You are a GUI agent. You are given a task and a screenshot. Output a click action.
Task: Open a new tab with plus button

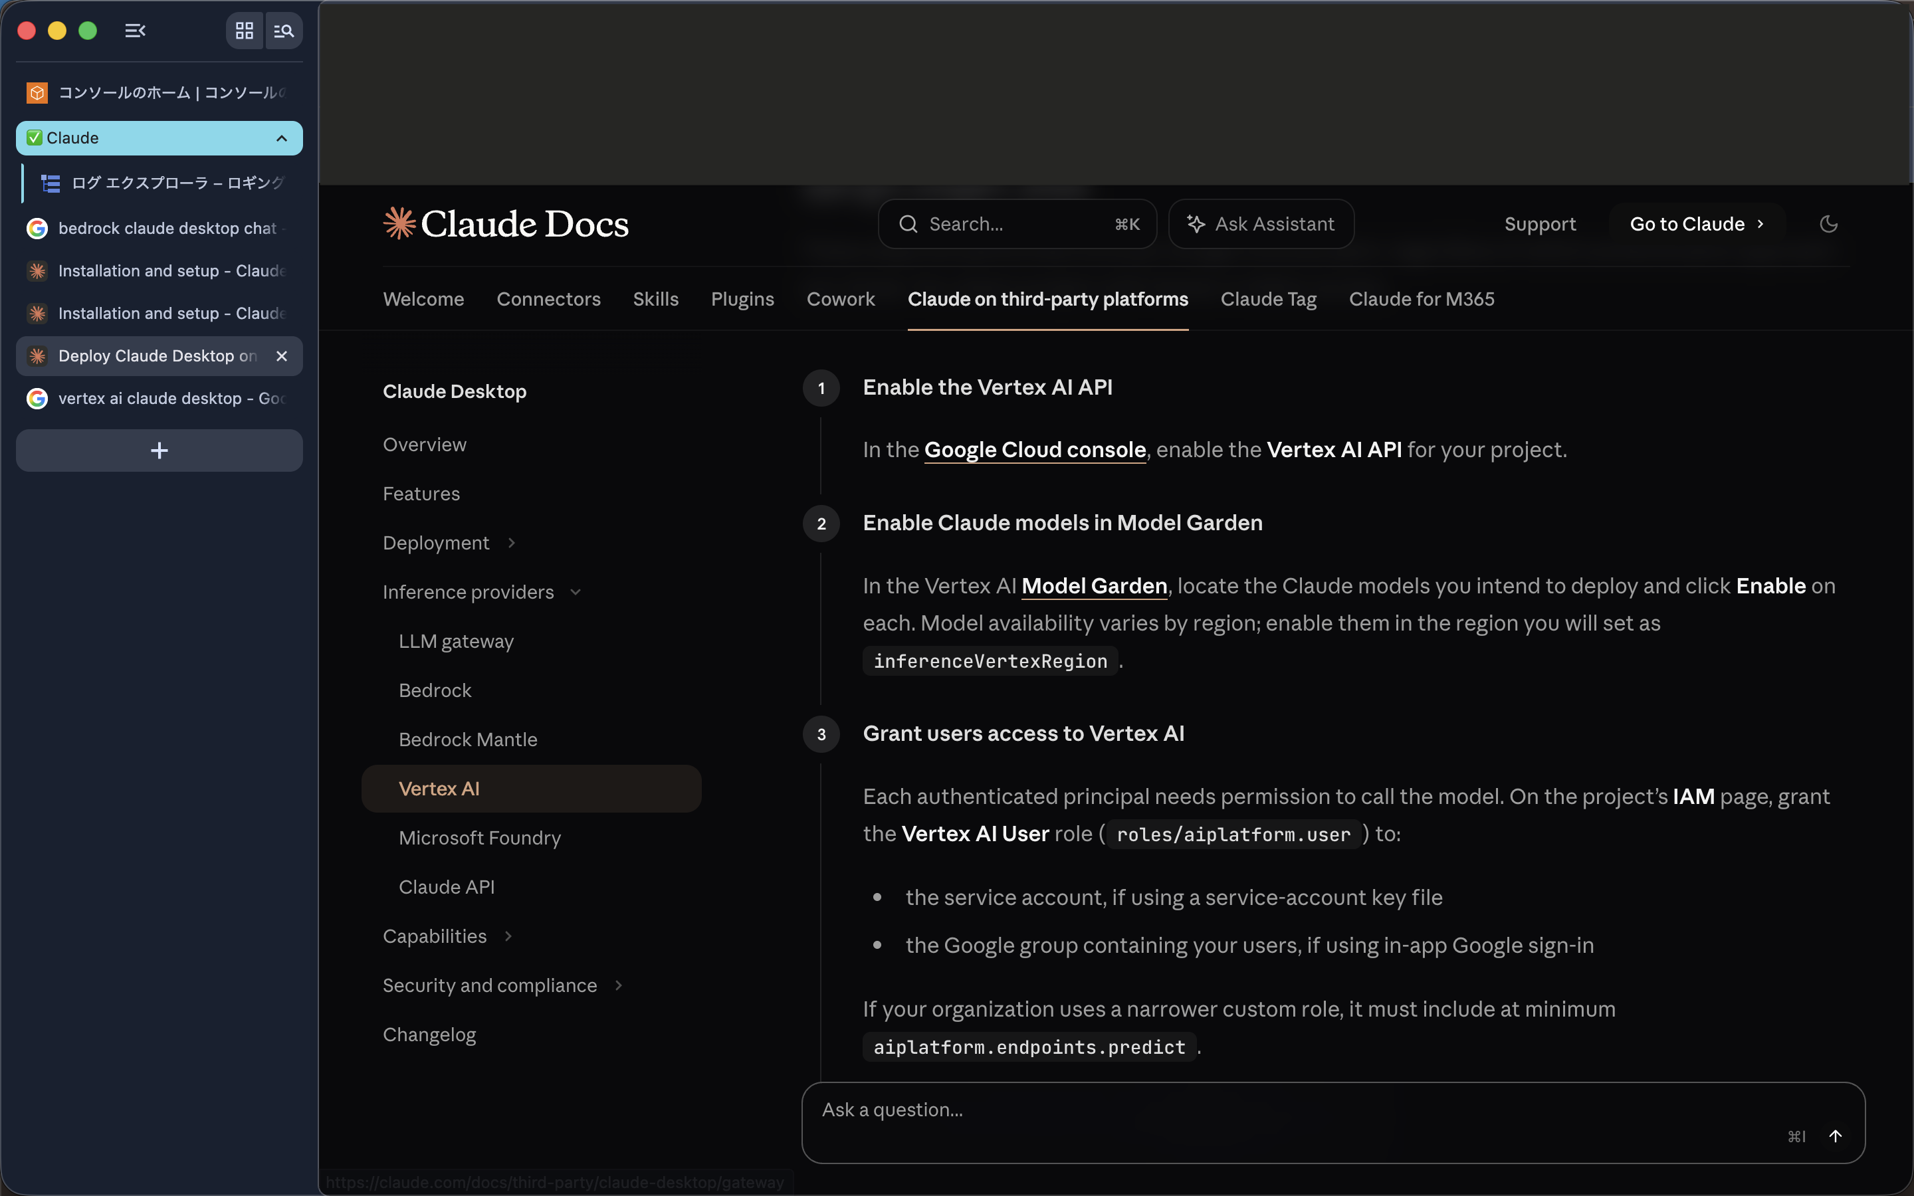159,451
